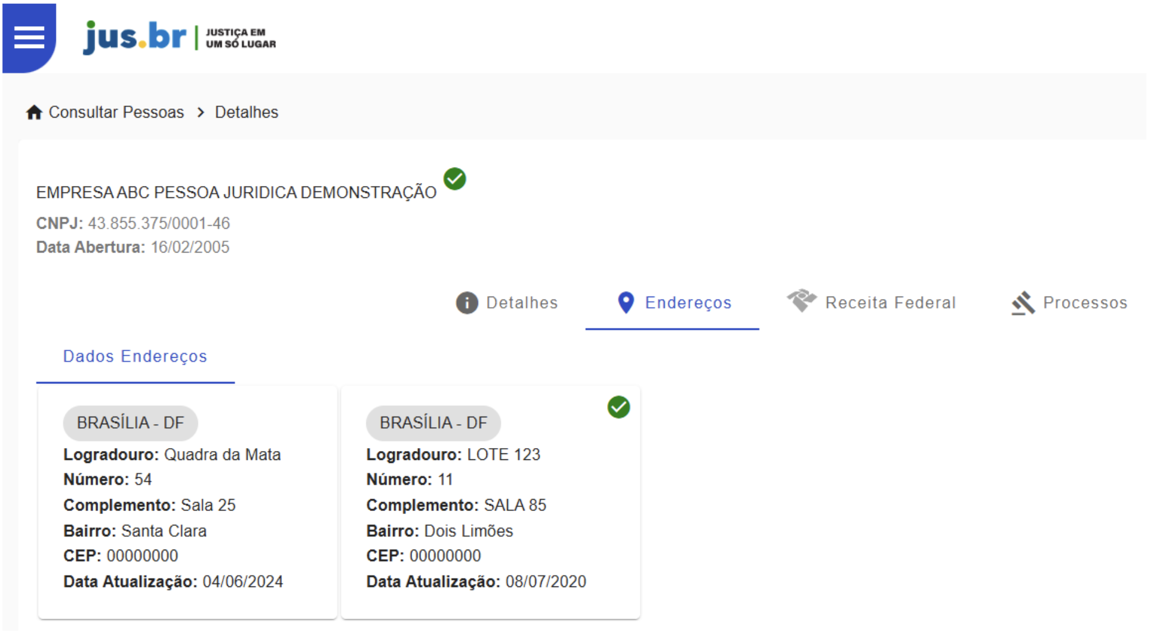
Task: Click the green verified checkmark beside company name
Action: (455, 178)
